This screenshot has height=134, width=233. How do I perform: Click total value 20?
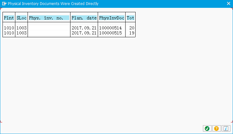pos(132,28)
